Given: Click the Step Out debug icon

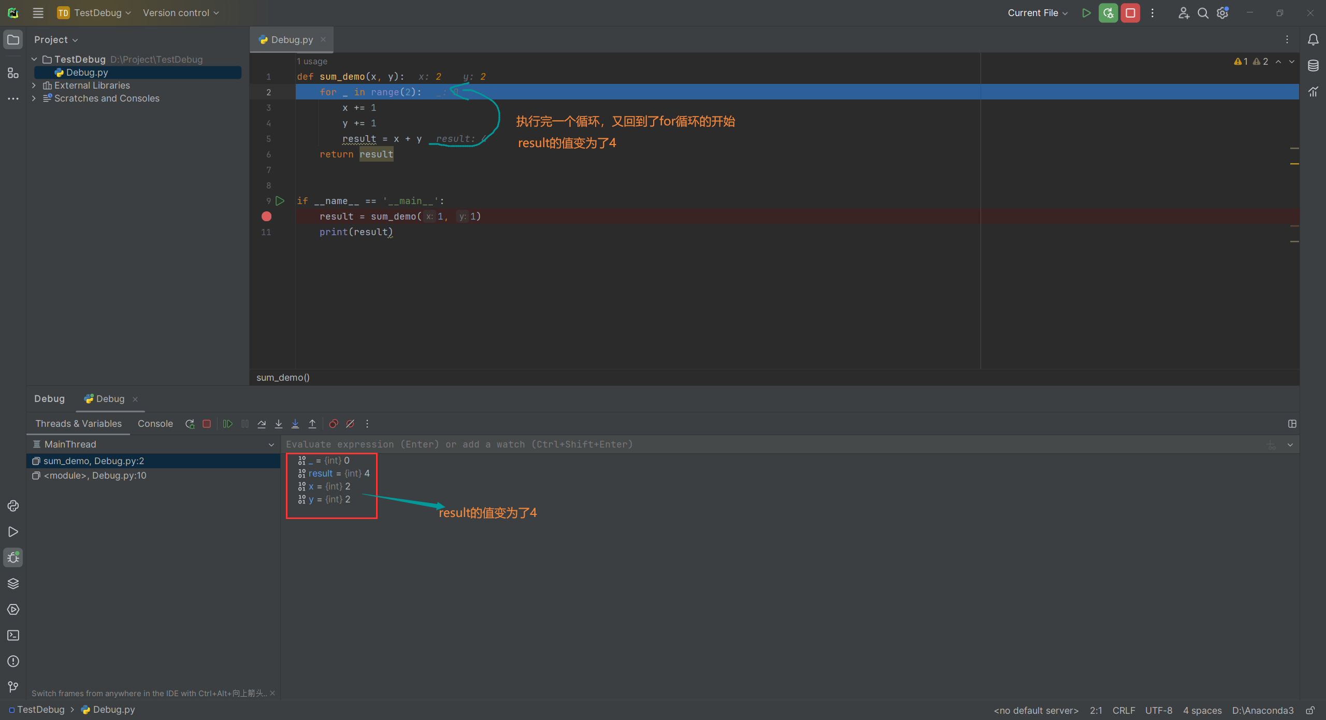Looking at the screenshot, I should click(312, 424).
